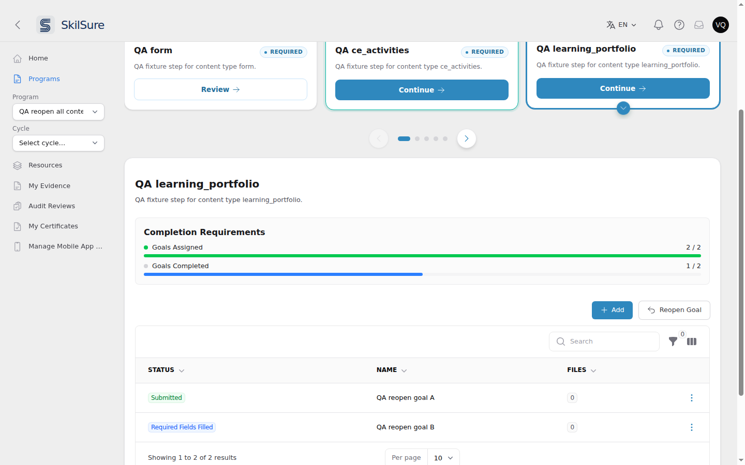Image resolution: width=745 pixels, height=465 pixels.
Task: Go back using the header arrow
Action: pos(18,25)
